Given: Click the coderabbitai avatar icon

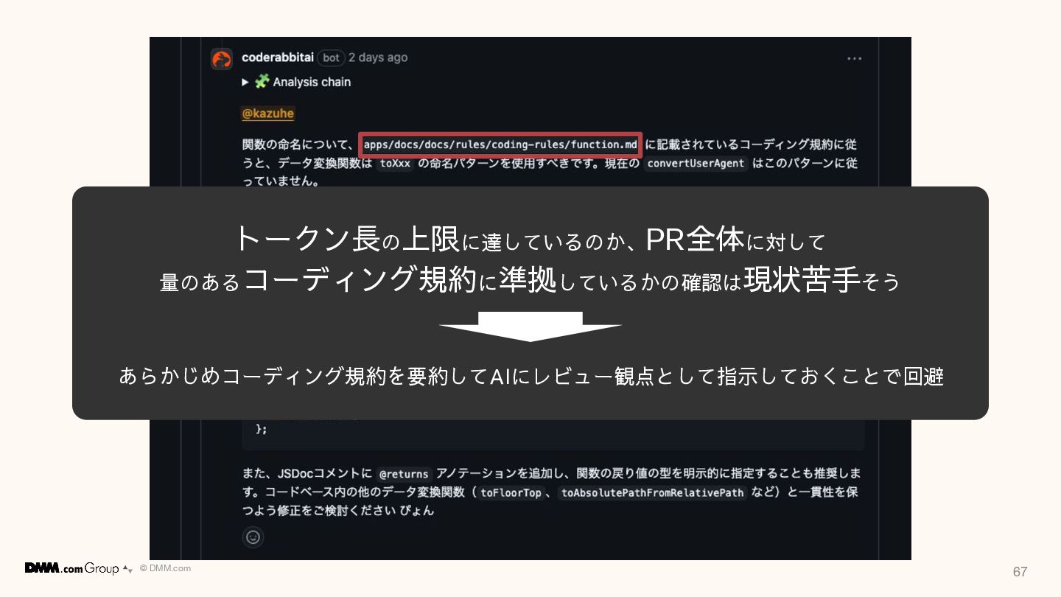Looking at the screenshot, I should pos(222,59).
